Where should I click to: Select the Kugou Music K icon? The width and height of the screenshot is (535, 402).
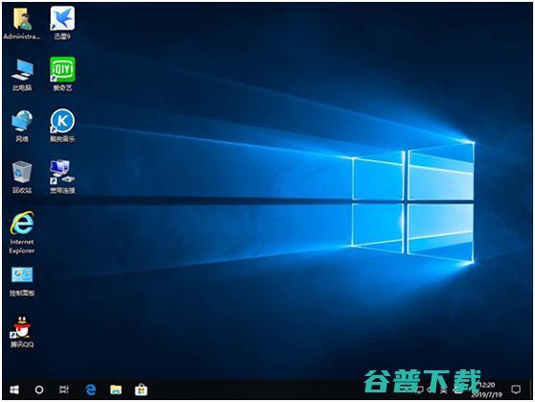click(x=62, y=126)
